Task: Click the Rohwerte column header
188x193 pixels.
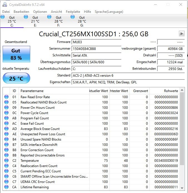Action: 165,91
